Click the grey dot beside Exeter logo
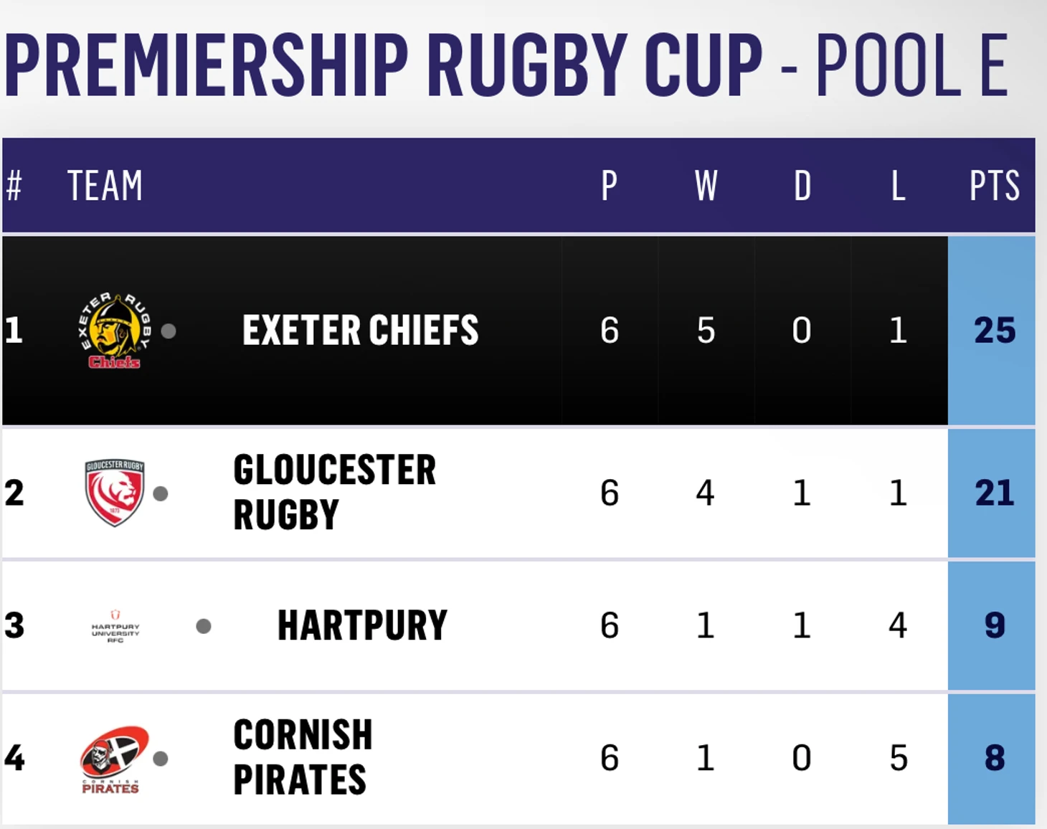The width and height of the screenshot is (1047, 829). tap(169, 331)
